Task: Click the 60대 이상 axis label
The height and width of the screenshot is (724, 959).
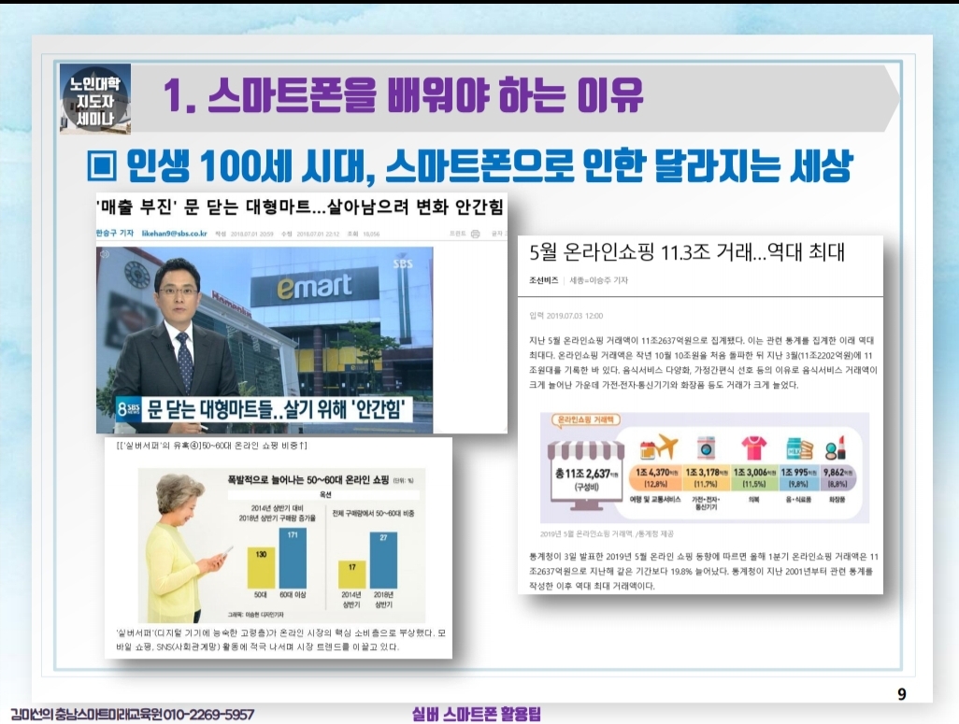Action: click(x=293, y=594)
